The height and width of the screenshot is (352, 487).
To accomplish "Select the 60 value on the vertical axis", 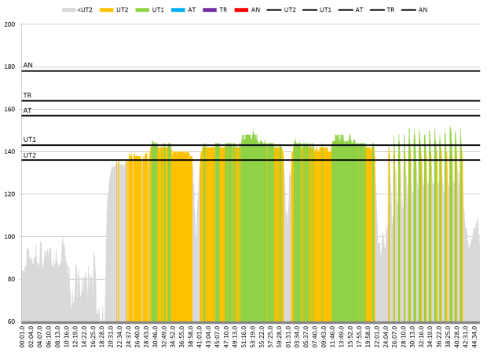I will (x=12, y=321).
